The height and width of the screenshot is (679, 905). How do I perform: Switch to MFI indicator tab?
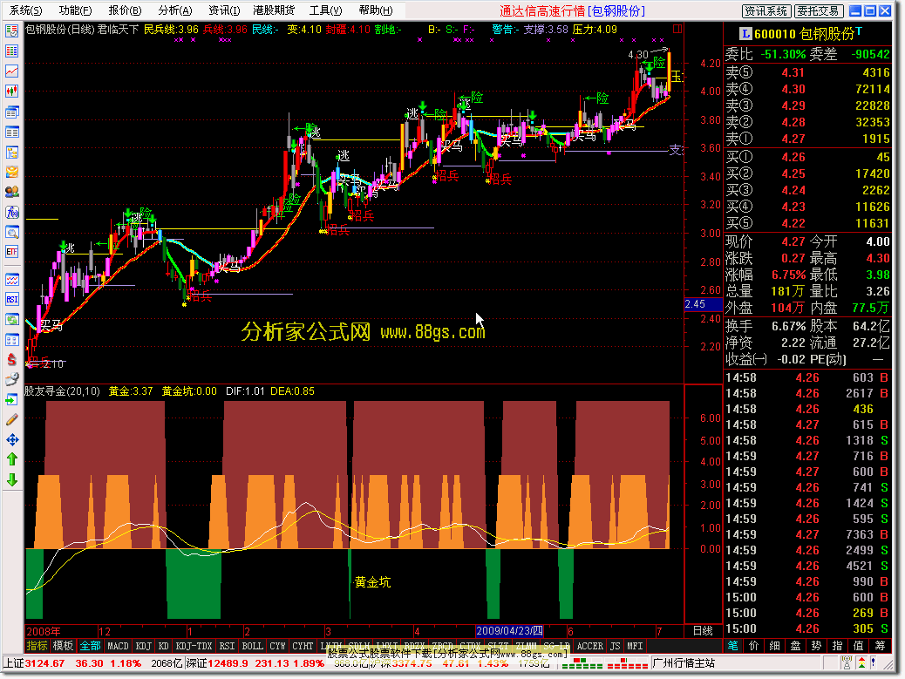pyautogui.click(x=635, y=646)
